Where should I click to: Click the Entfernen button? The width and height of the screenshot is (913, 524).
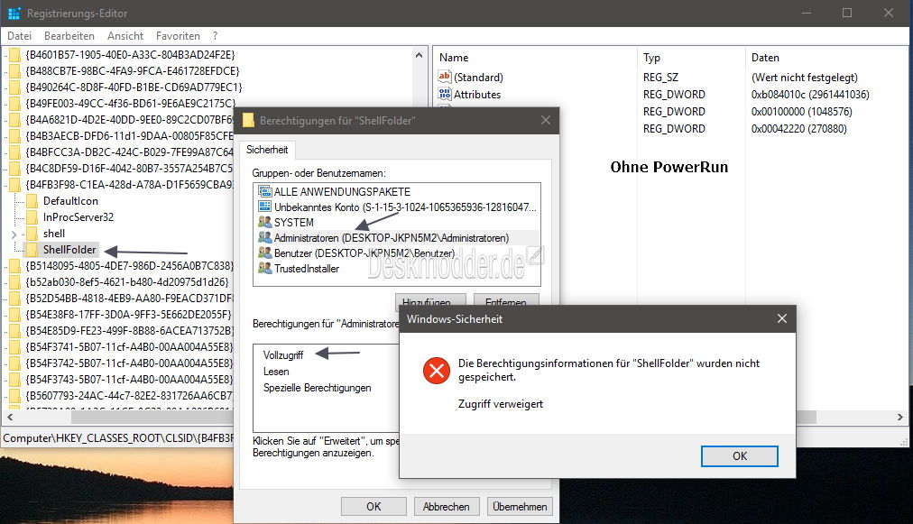(505, 299)
